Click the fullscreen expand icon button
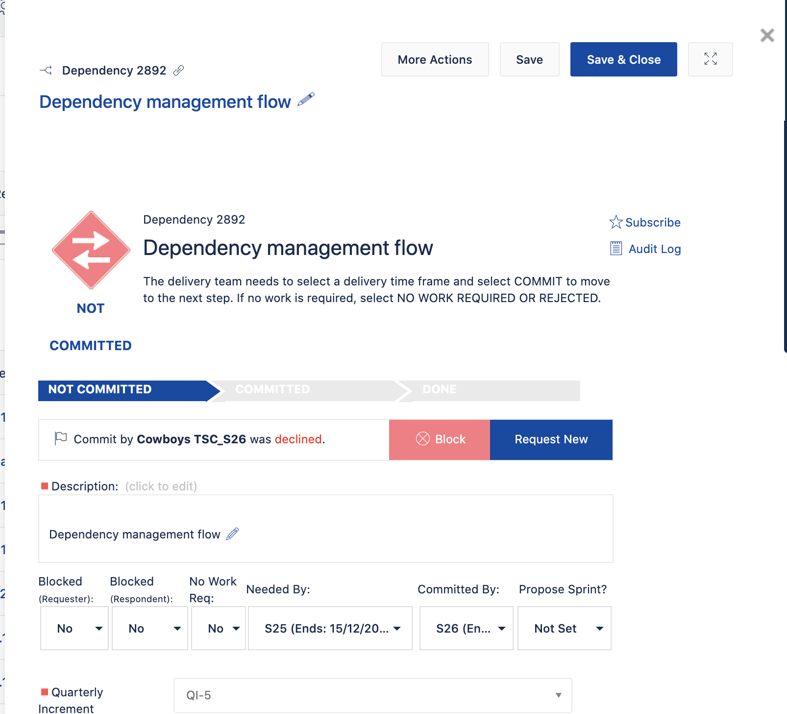The width and height of the screenshot is (787, 714). point(710,59)
